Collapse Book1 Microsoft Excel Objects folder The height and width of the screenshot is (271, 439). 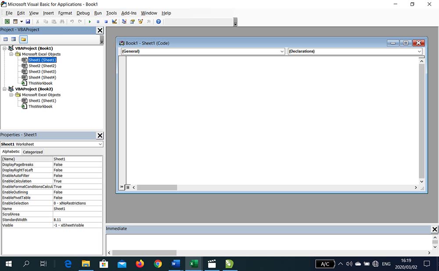11,54
